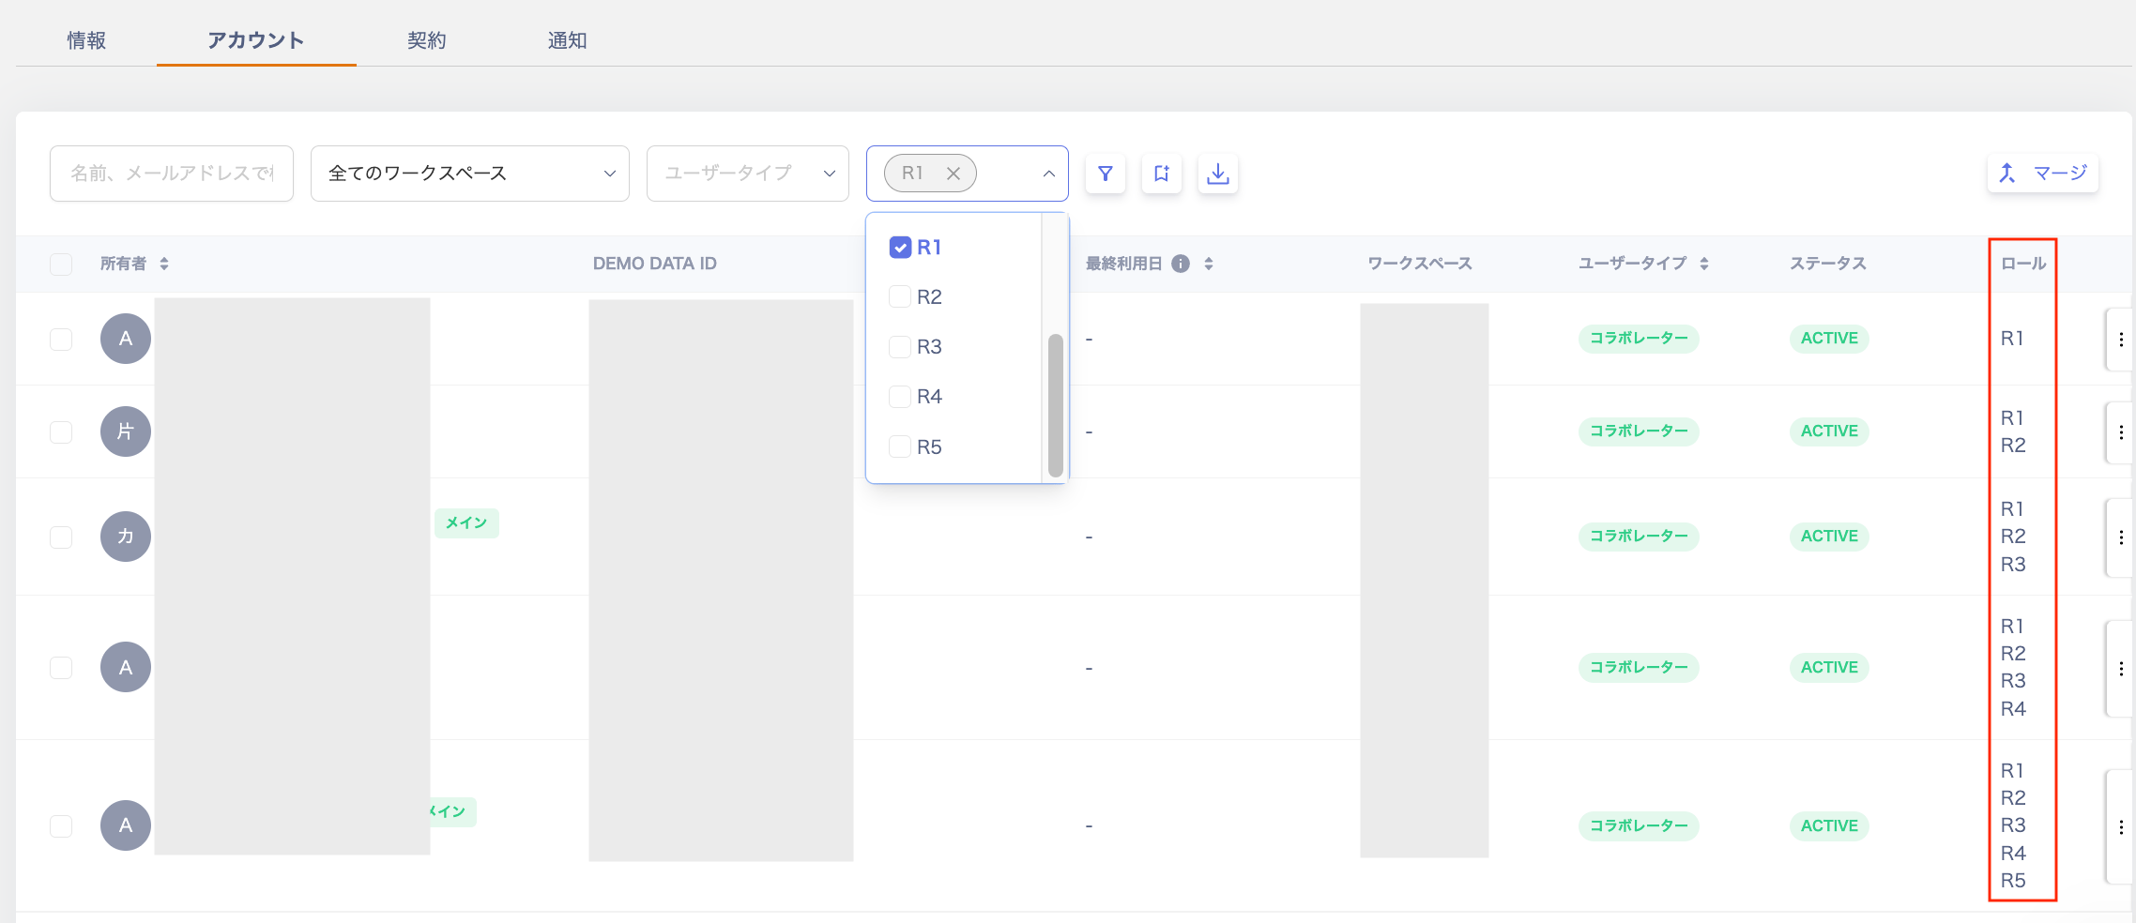Click the ステータス column header
Screen dimensions: 2136x923
pyautogui.click(x=1828, y=264)
